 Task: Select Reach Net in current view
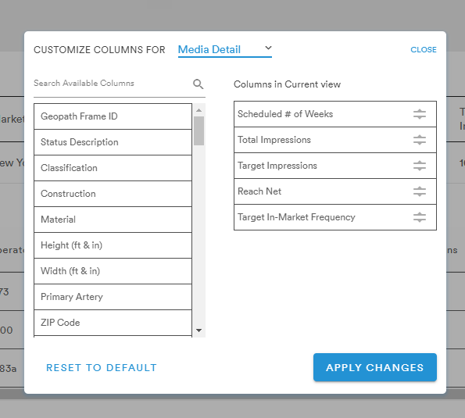coord(335,191)
